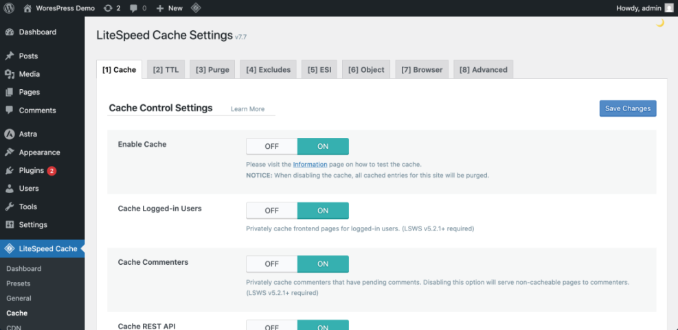Click the Tools wrench icon
Viewport: 678px width, 330px height.
pyautogui.click(x=10, y=207)
